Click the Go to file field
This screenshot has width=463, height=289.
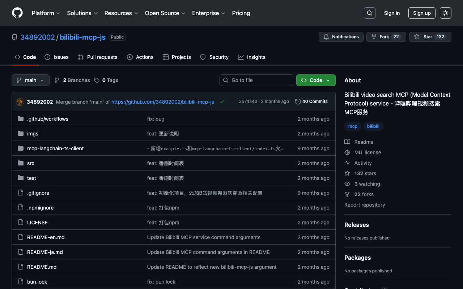click(x=256, y=80)
